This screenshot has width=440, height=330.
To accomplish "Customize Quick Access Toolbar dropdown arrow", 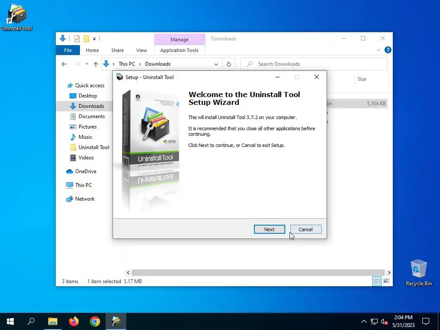I will (x=94, y=39).
